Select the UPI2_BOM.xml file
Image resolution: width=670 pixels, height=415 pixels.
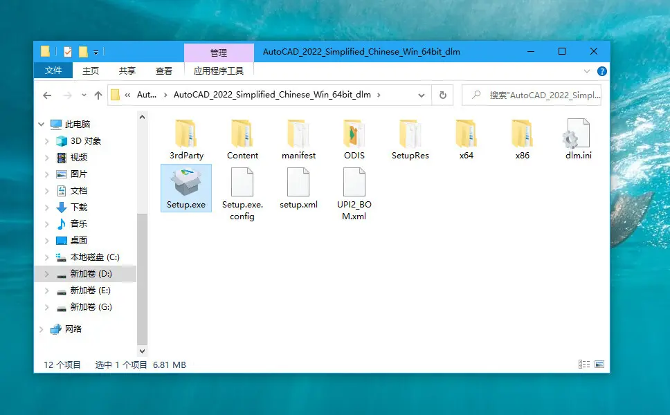click(x=354, y=194)
